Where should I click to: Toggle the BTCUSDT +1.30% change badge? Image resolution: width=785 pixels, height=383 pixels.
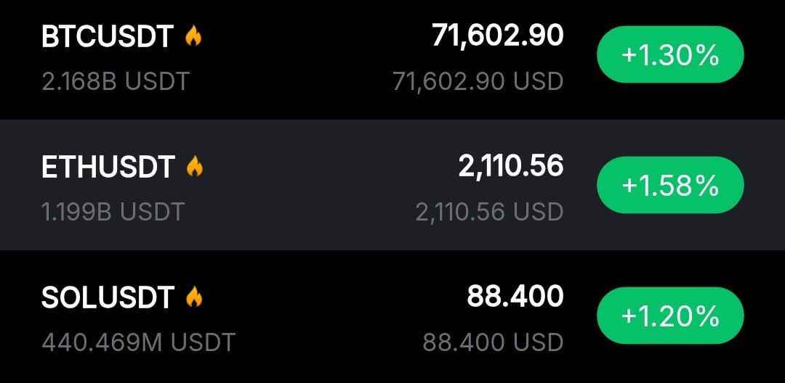coord(669,55)
